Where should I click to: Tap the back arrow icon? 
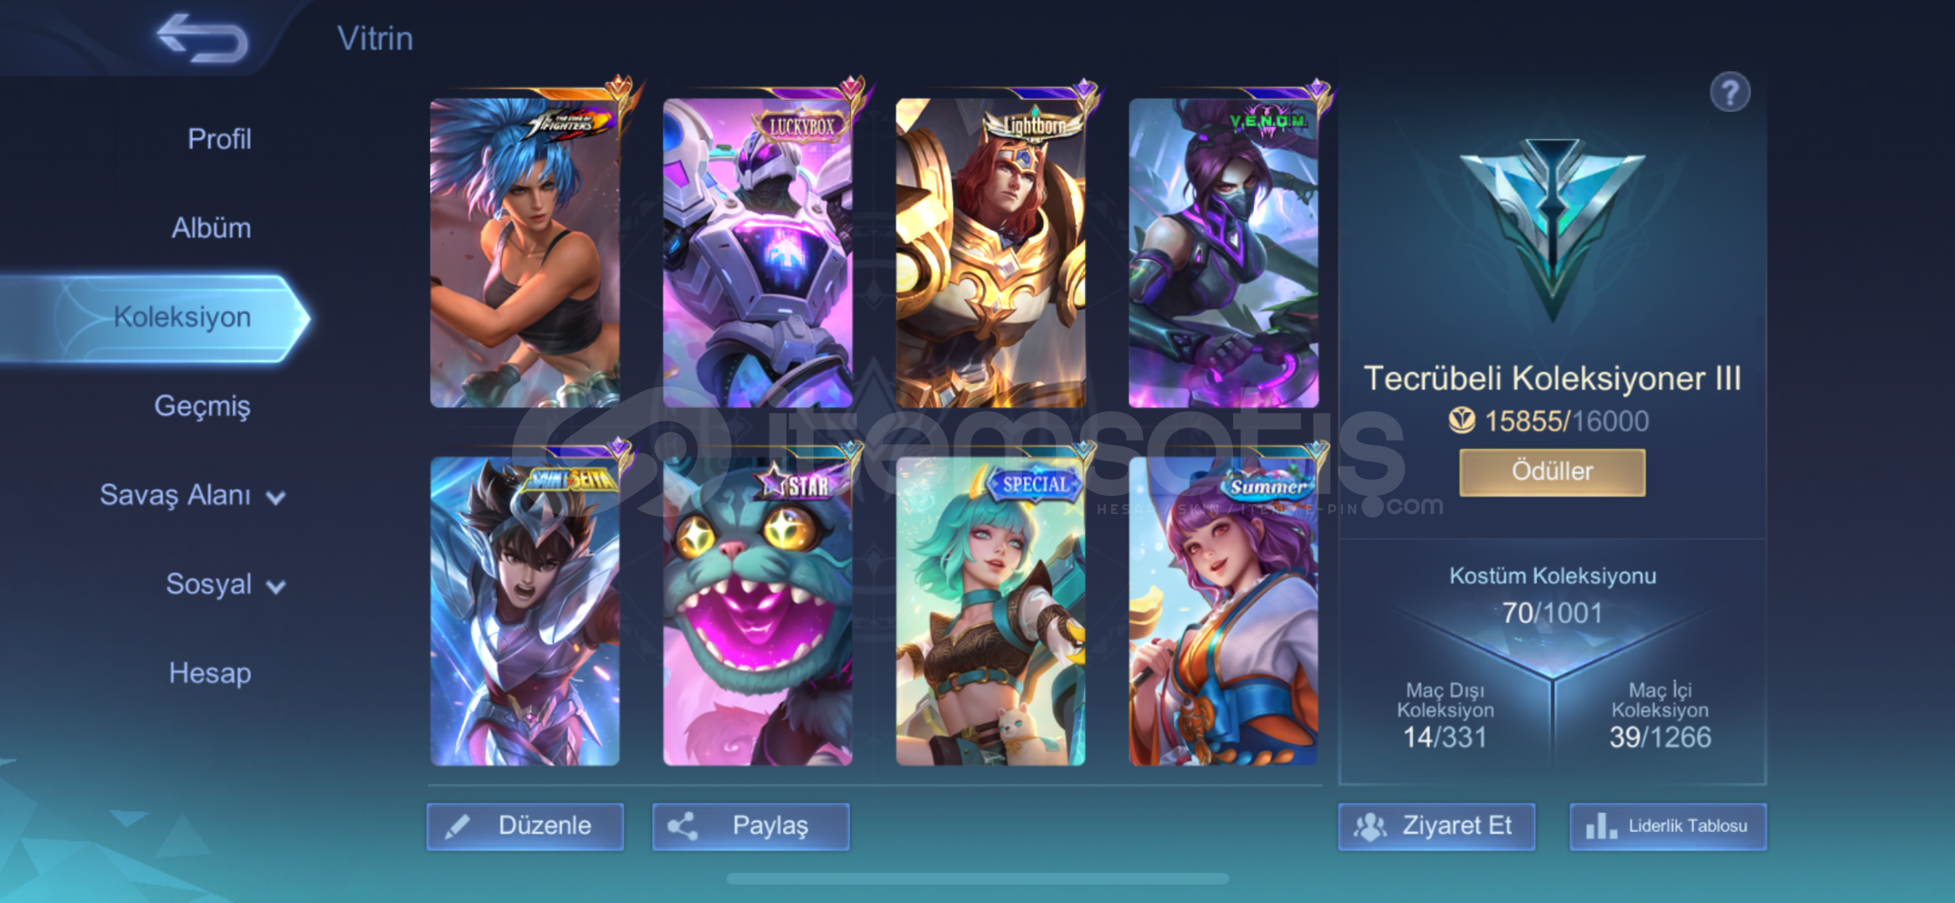pos(202,38)
